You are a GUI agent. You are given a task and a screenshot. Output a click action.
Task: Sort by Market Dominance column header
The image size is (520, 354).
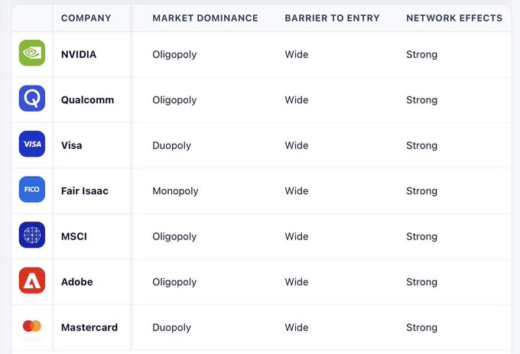205,18
